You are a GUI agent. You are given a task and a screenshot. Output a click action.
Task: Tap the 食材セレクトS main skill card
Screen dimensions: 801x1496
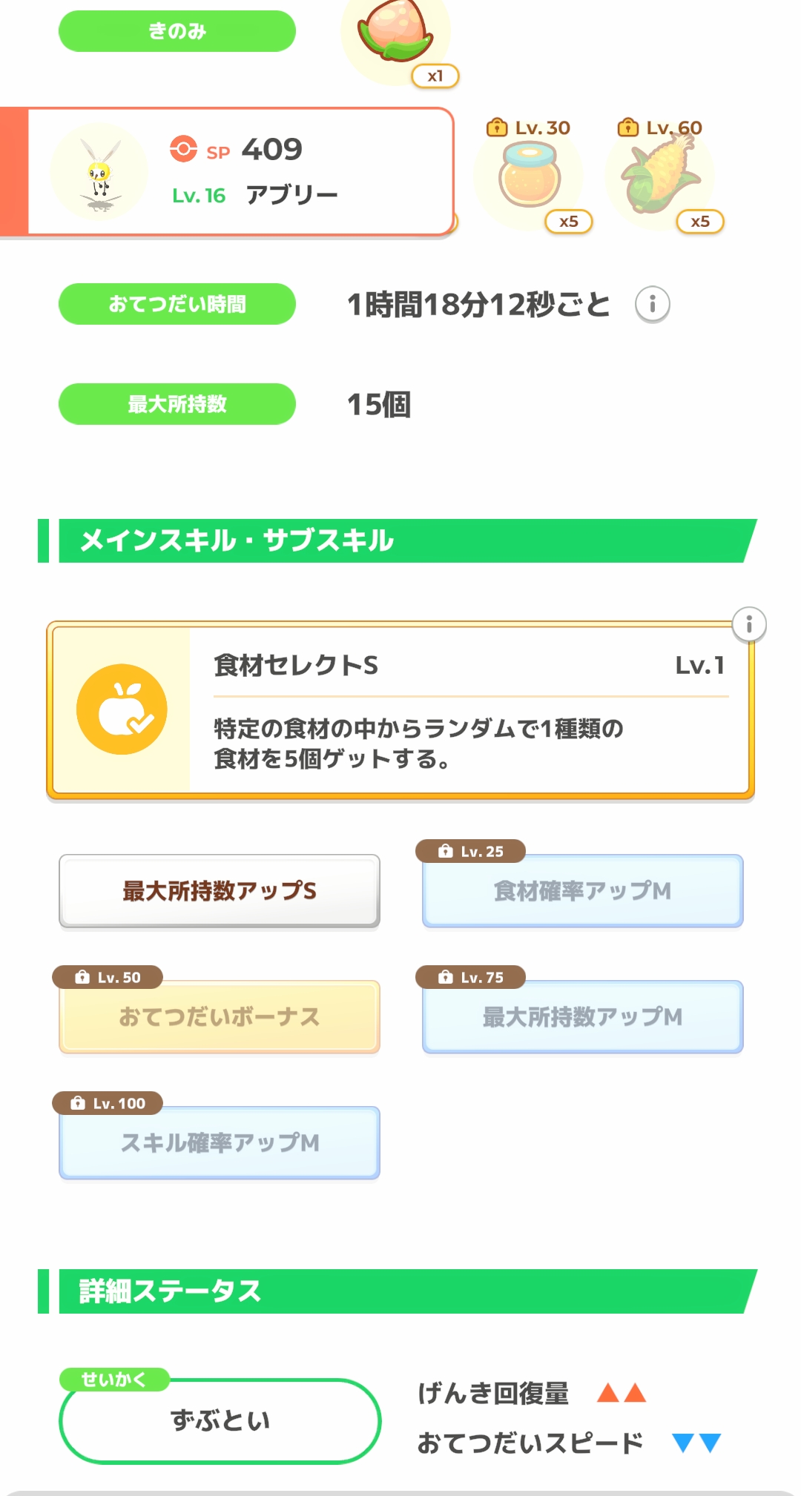pos(467,710)
